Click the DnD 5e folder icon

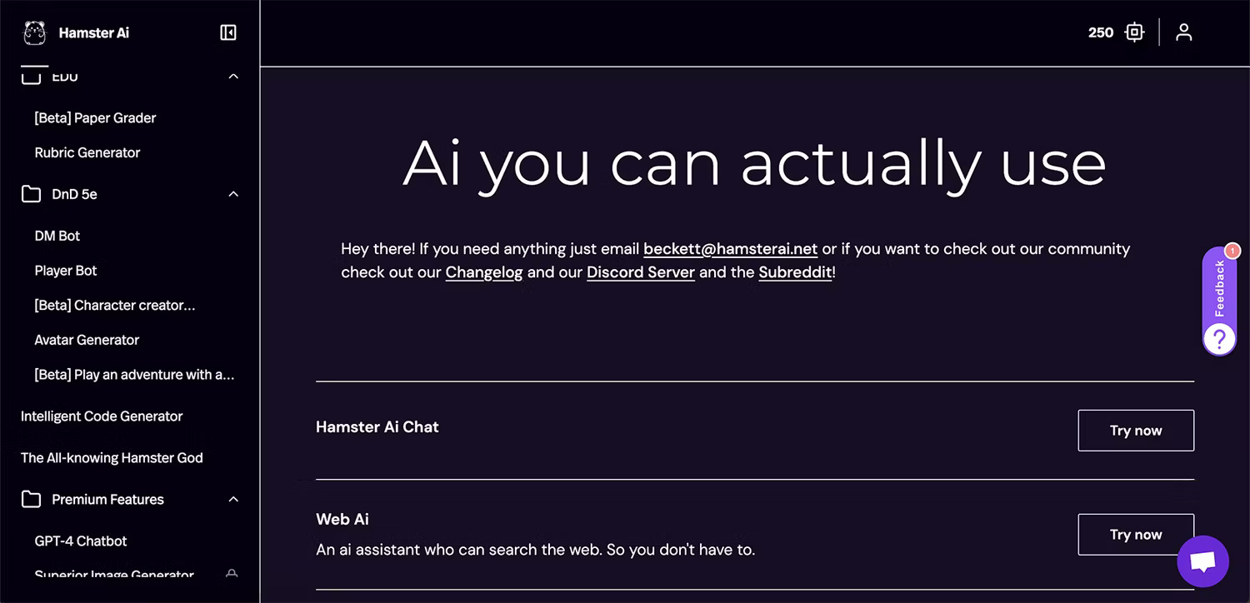click(x=31, y=194)
